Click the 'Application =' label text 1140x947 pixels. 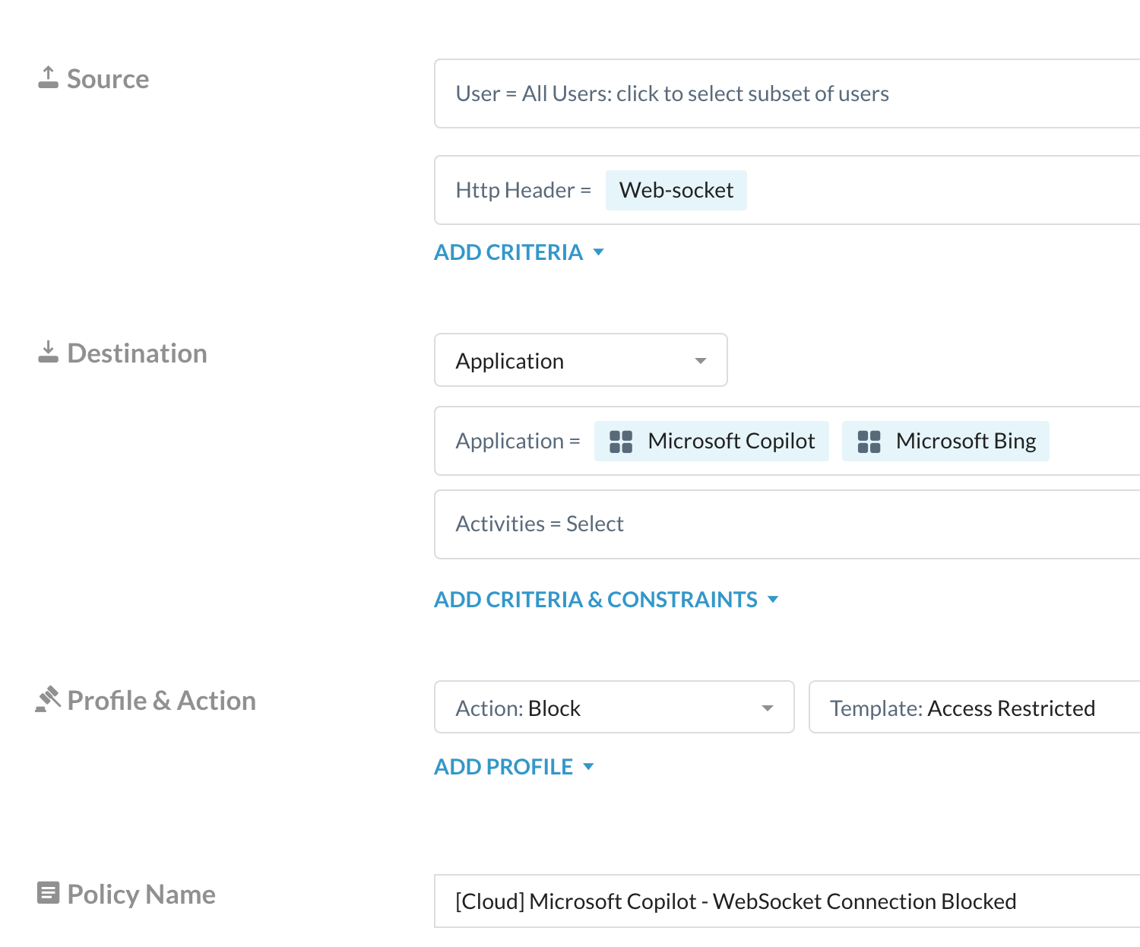(518, 441)
